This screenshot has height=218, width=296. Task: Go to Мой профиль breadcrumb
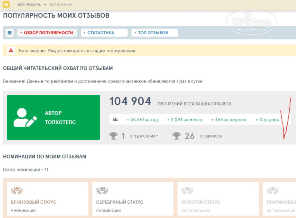(x=29, y=5)
